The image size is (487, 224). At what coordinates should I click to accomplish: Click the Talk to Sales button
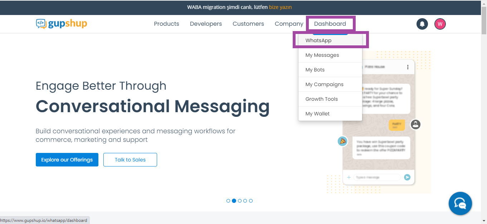pyautogui.click(x=130, y=160)
